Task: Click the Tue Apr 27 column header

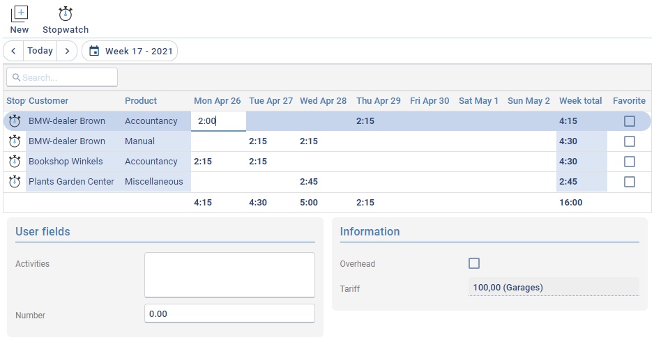Action: (x=271, y=101)
